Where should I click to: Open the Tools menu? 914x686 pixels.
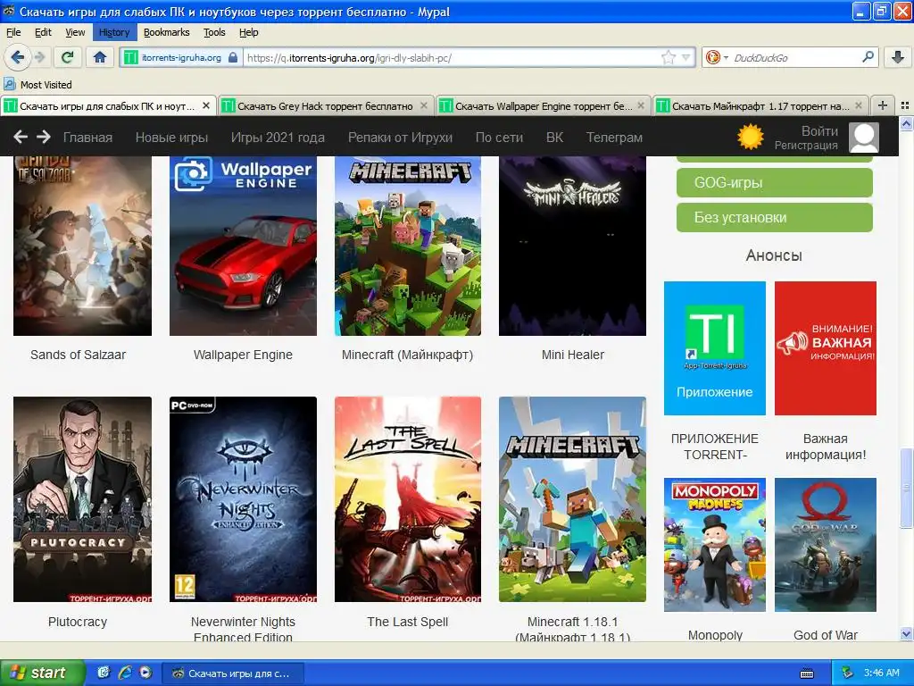[x=214, y=32]
